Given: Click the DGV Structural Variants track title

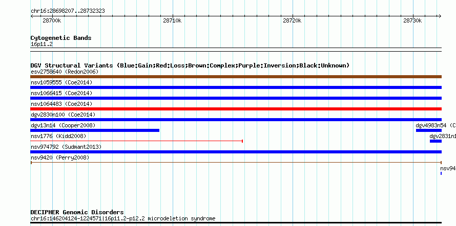Looking at the screenshot, I should click(x=190, y=65).
